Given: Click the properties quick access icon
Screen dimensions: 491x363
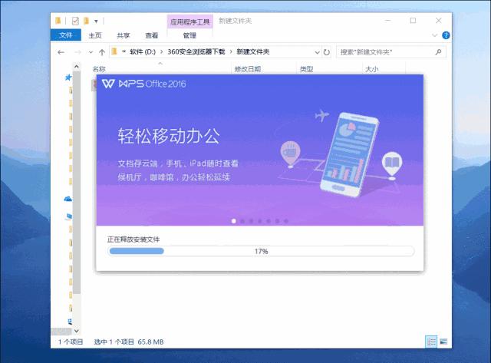Looking at the screenshot, I should [x=75, y=21].
